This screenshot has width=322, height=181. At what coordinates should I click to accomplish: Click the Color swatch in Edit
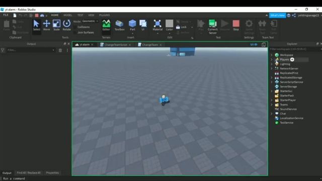pyautogui.click(x=169, y=24)
